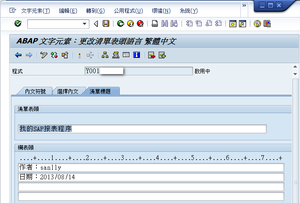Click the Other Object icon

65,55
